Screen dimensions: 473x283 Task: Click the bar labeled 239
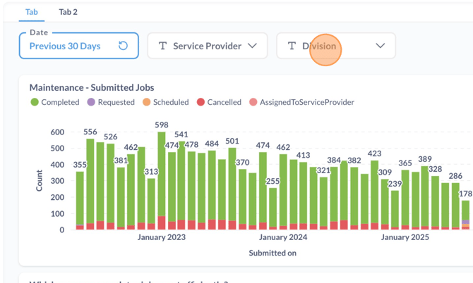(395, 210)
